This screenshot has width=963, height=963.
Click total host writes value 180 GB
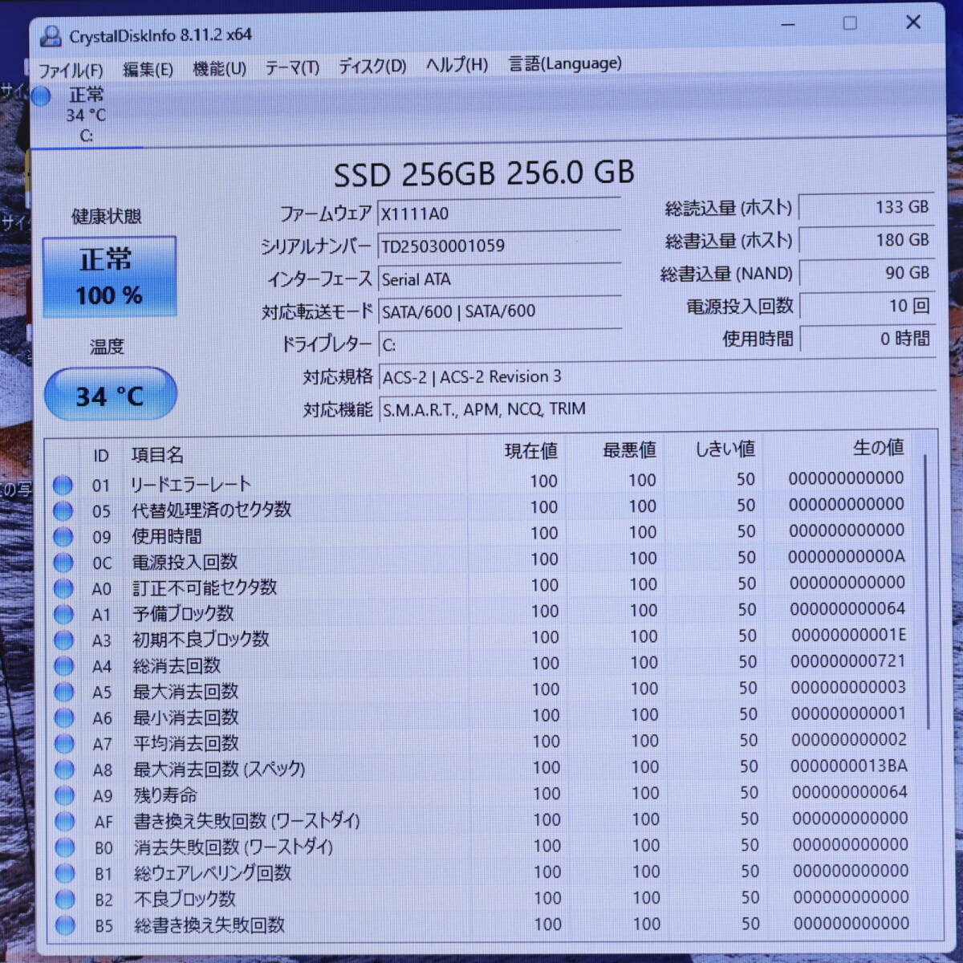(867, 240)
